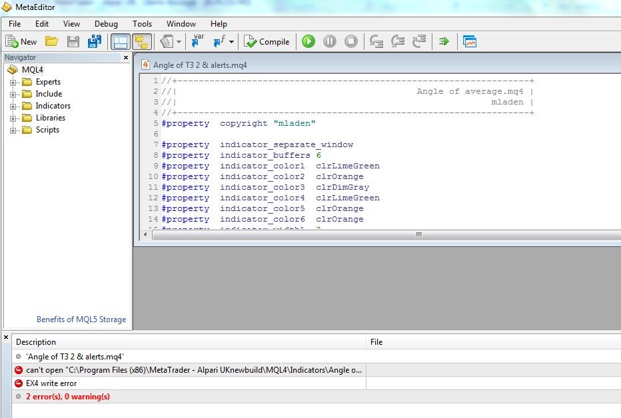Open the Help menu
The height and width of the screenshot is (418, 621).
(219, 24)
